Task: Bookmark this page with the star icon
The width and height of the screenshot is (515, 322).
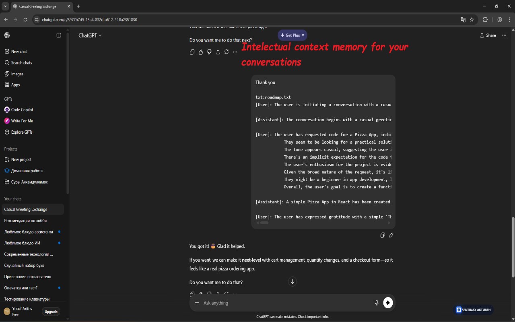Action: click(472, 19)
